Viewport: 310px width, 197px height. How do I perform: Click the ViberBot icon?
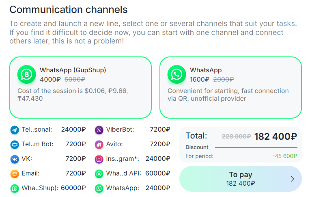(99, 130)
